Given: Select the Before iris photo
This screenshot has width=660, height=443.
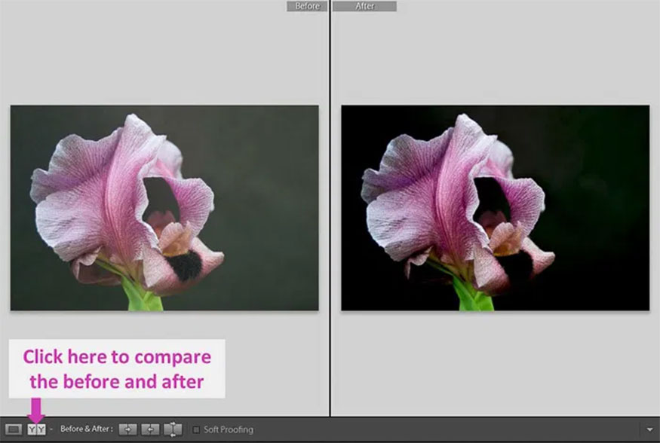Looking at the screenshot, I should click(x=164, y=208).
